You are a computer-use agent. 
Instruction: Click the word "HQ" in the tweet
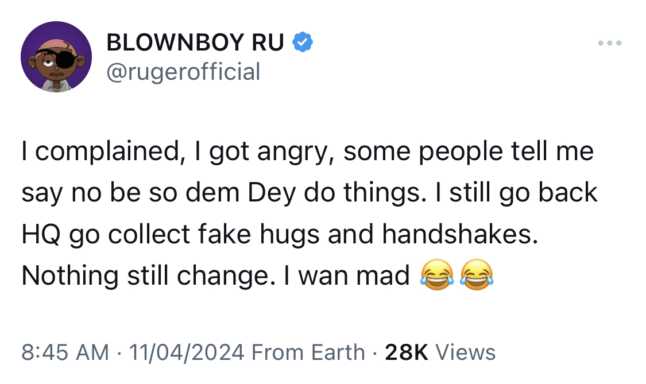click(41, 234)
